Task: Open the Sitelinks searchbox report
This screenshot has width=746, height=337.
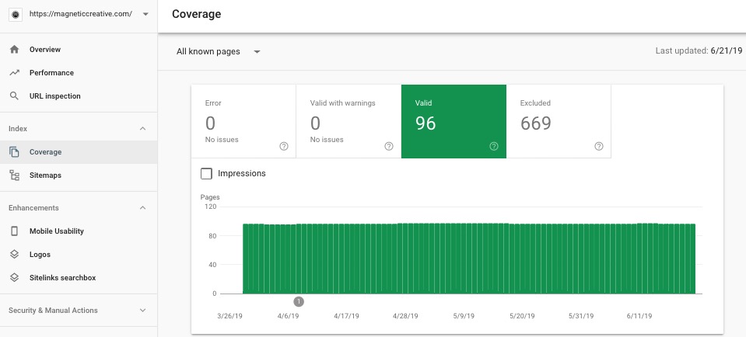Action: point(62,278)
